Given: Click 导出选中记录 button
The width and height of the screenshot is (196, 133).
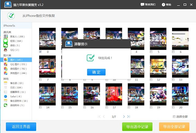Looking at the screenshot, I should [x=137, y=127].
